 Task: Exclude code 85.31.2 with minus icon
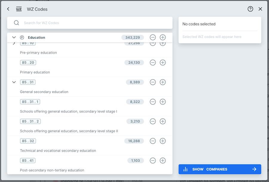pos(153,121)
